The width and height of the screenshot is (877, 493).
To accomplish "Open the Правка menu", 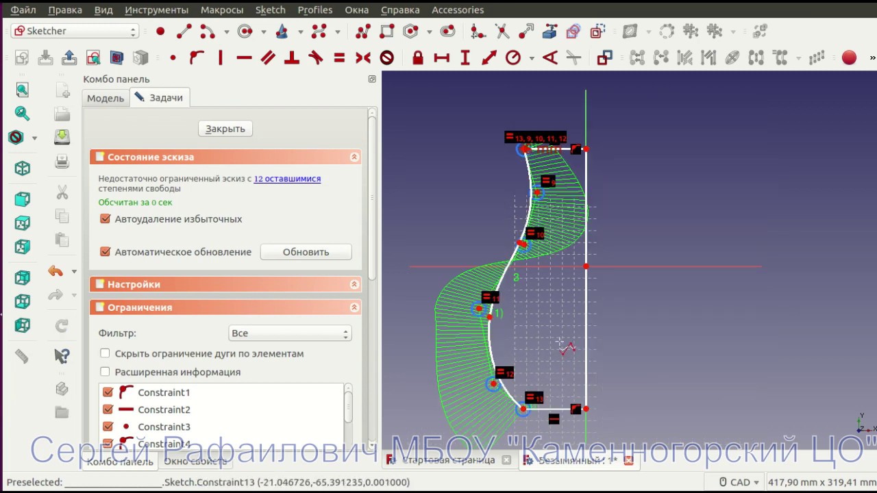I will coord(65,10).
